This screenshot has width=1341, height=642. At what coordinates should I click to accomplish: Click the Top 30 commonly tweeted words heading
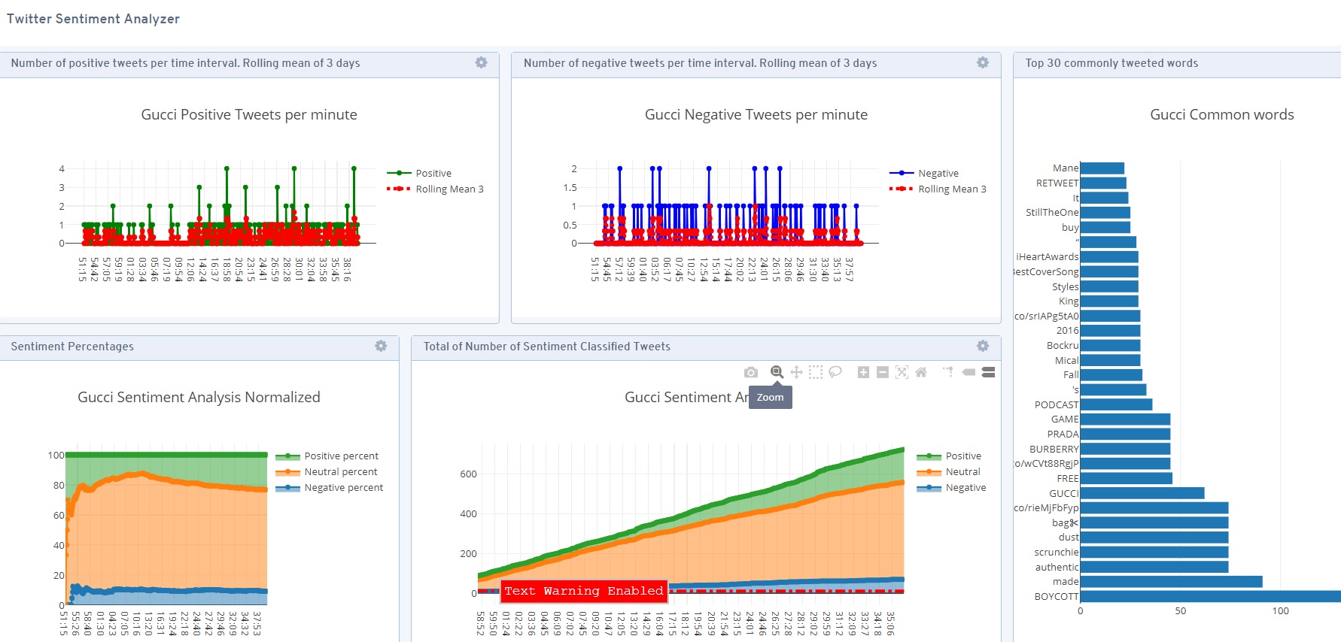click(1111, 63)
